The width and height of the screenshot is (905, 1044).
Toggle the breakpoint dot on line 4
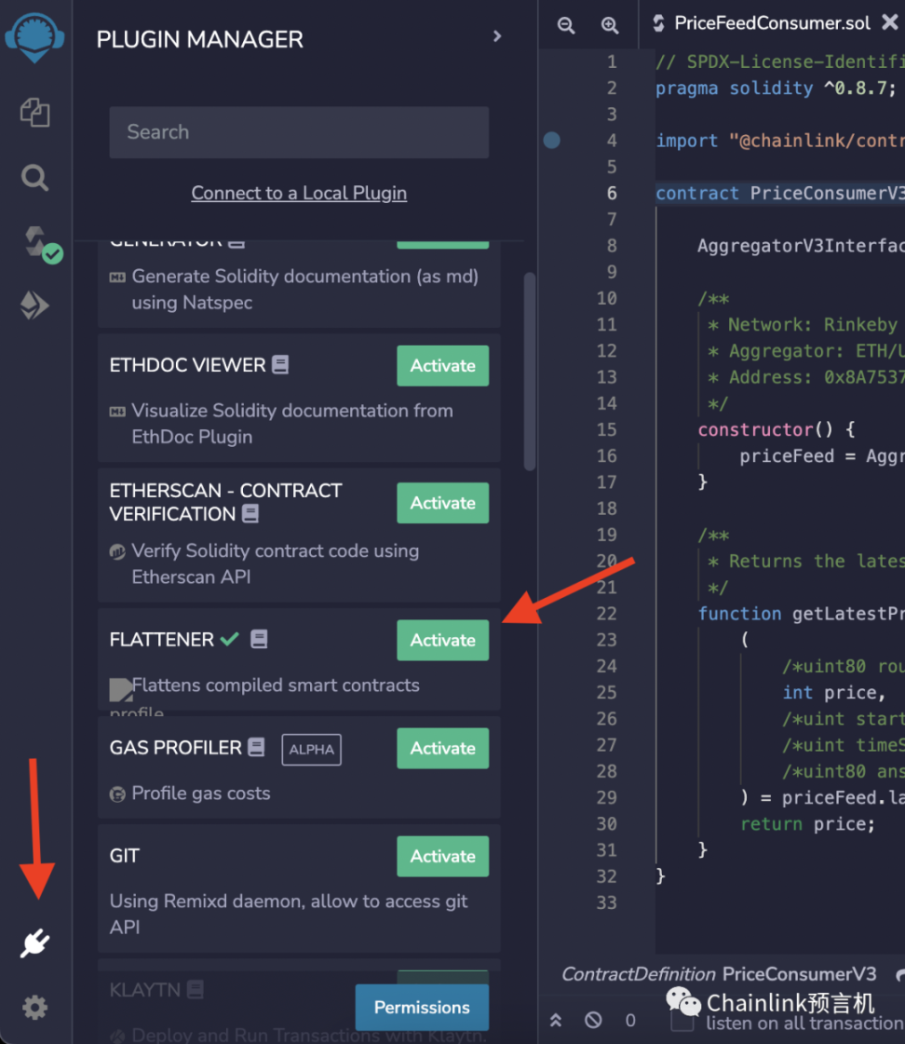[552, 141]
